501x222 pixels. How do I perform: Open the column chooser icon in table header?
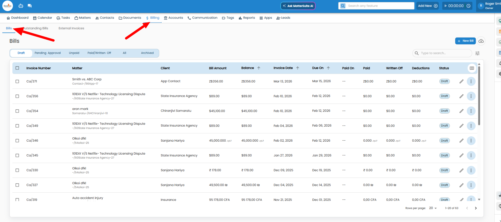coord(472,68)
